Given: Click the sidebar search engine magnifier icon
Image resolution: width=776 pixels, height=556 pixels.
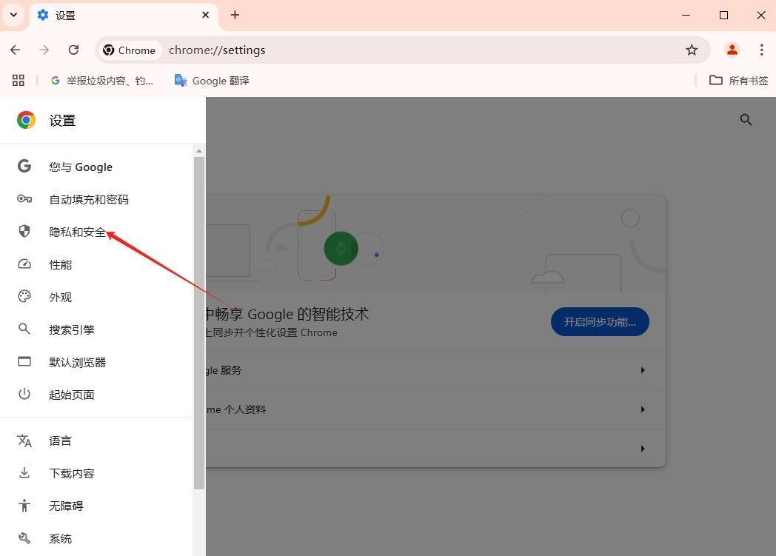Looking at the screenshot, I should (24, 329).
